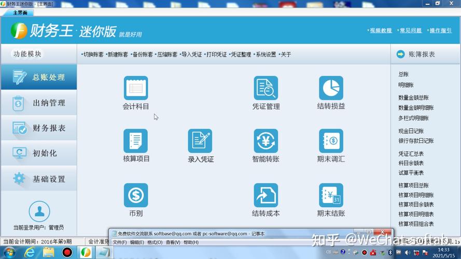The width and height of the screenshot is (461, 259).
Task: Click 压缩账套 in the toolbar
Action: [167, 54]
